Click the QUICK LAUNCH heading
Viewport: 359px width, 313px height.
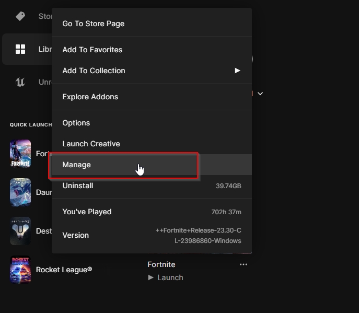(x=31, y=125)
